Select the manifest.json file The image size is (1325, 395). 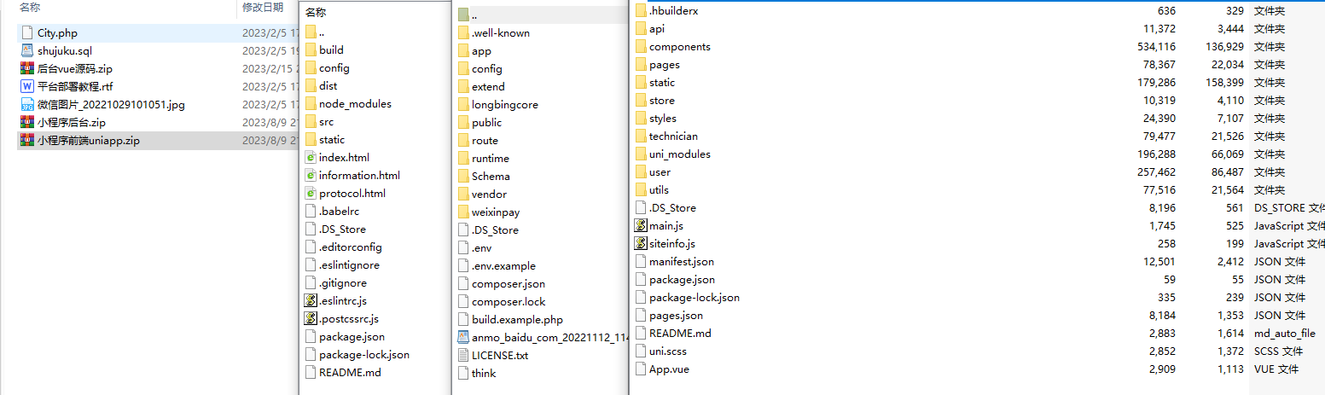pos(682,262)
